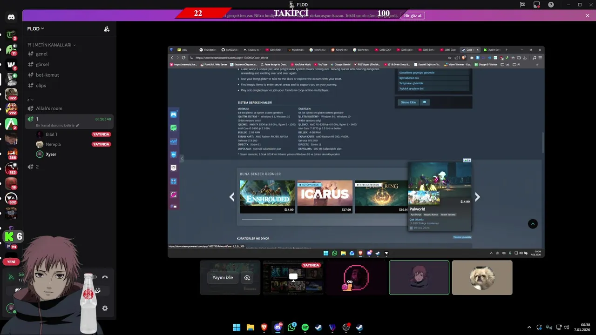This screenshot has width=596, height=335.
Task: Click the volume icon in the system tray
Action: point(566,327)
